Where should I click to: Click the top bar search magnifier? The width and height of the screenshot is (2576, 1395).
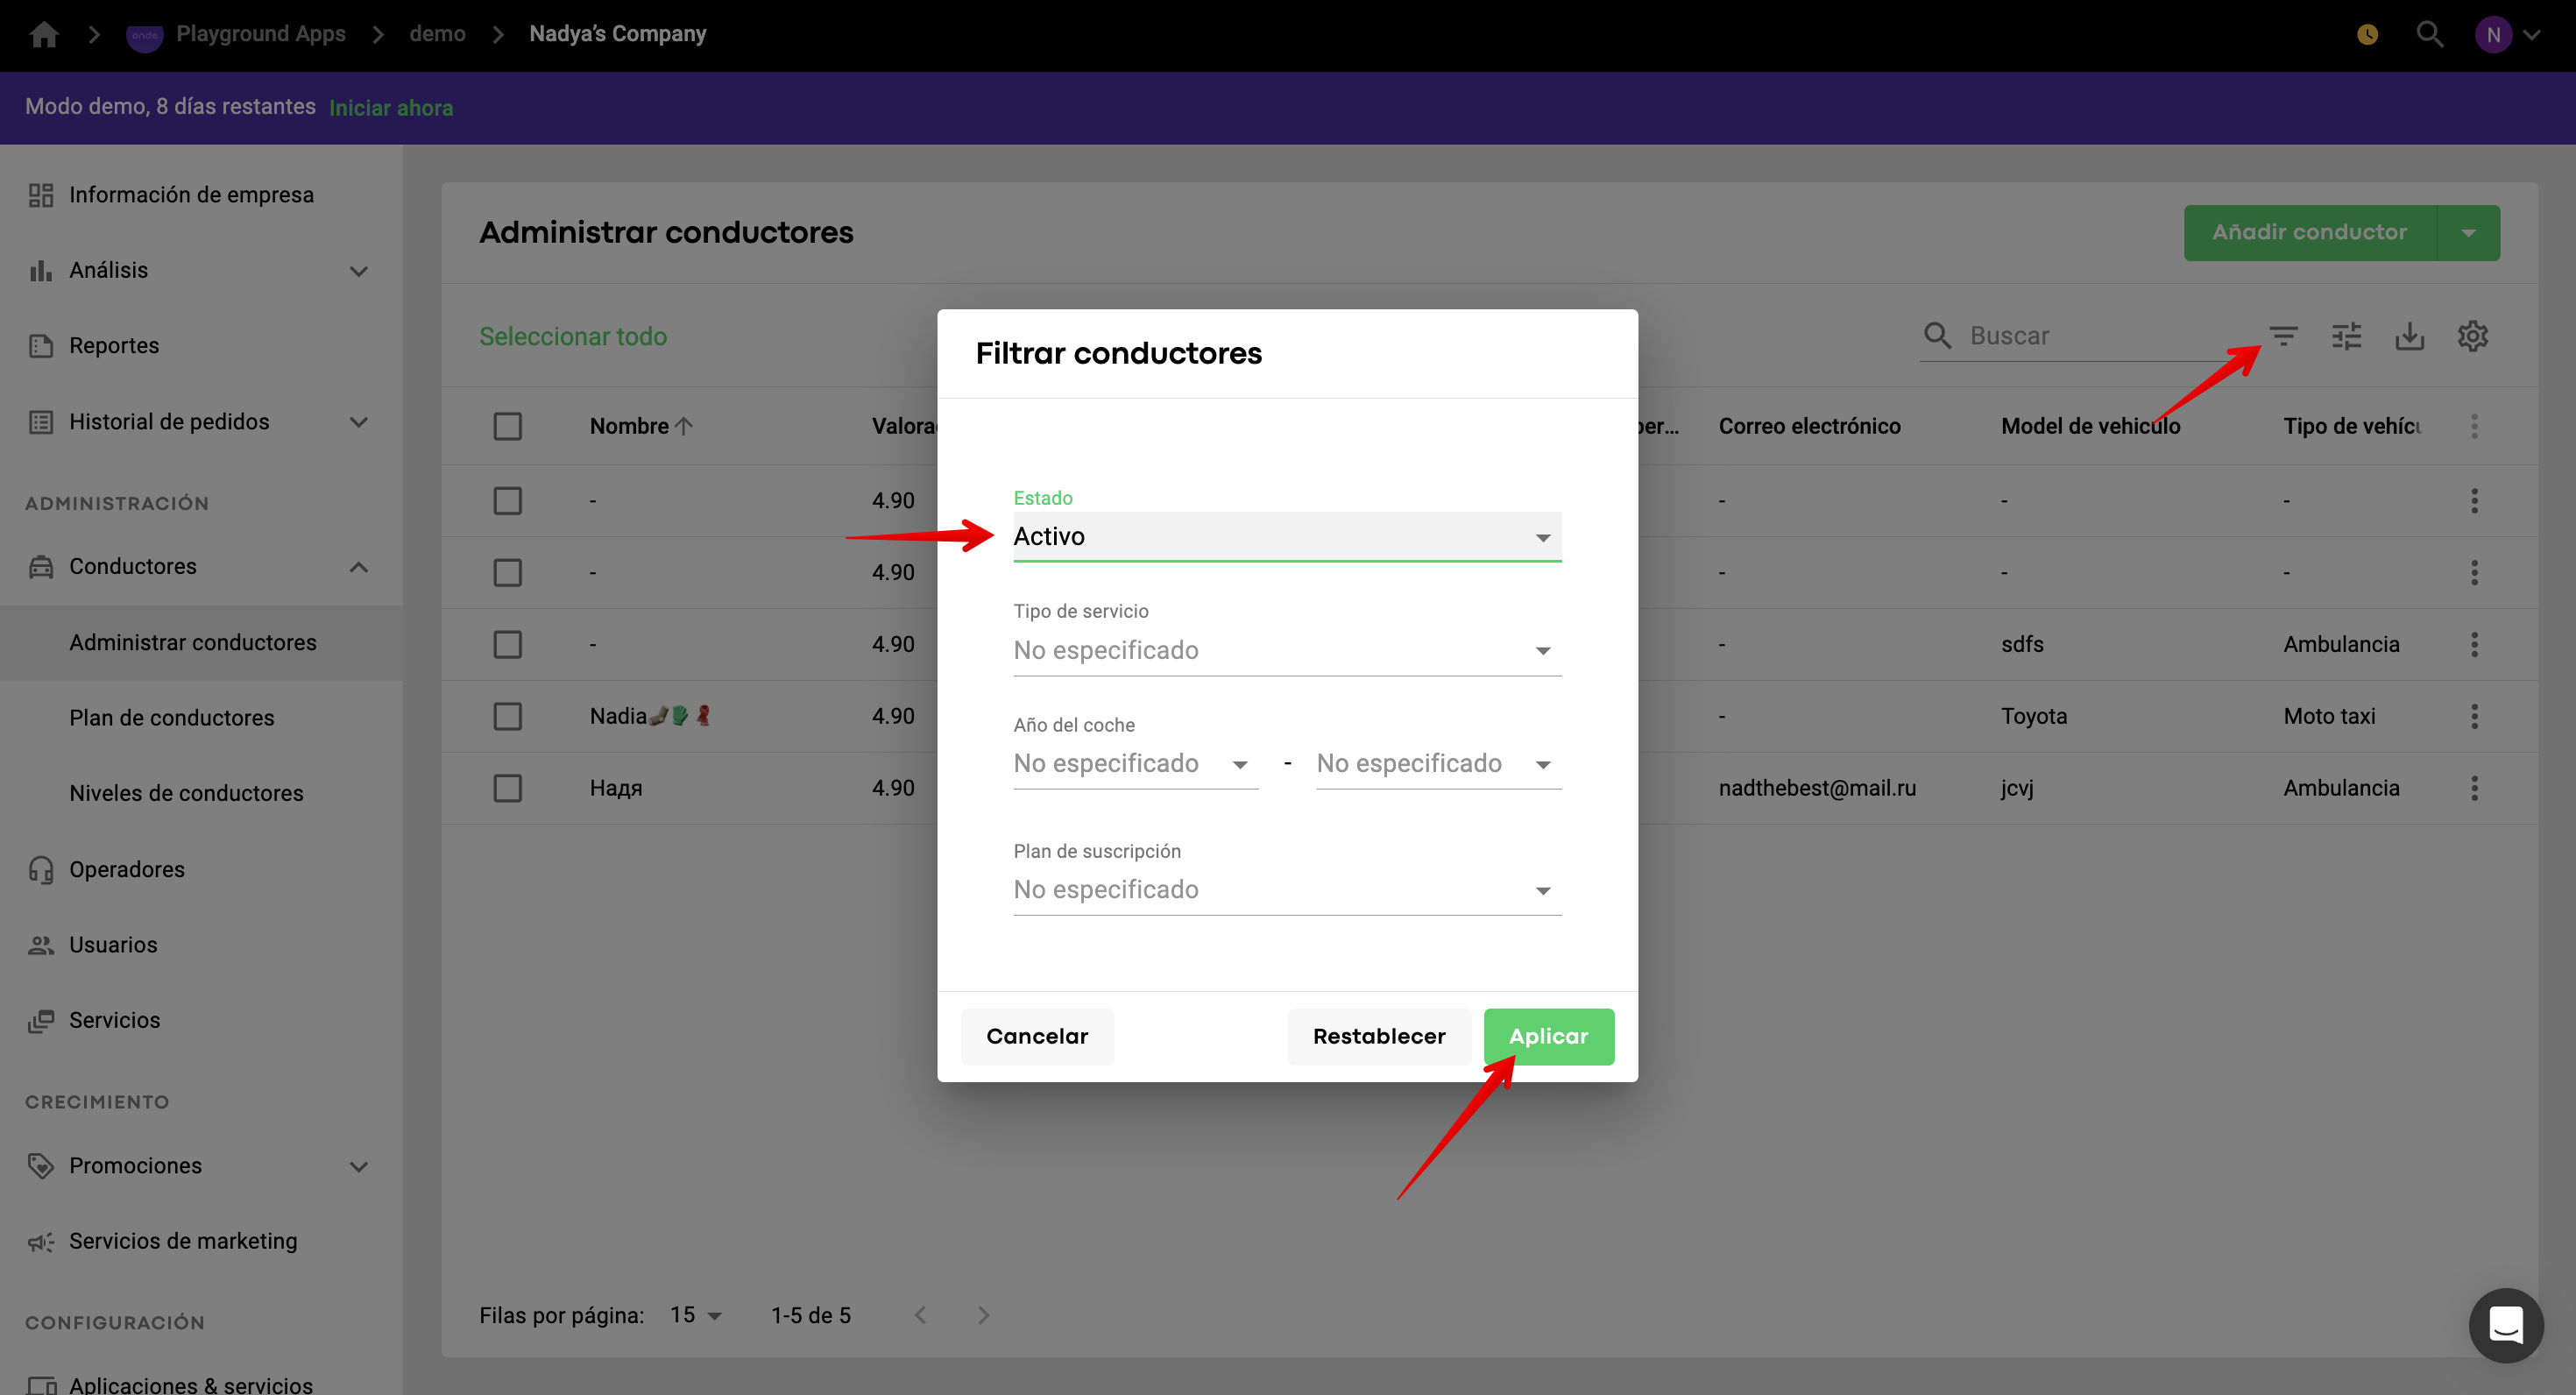[x=2429, y=34]
